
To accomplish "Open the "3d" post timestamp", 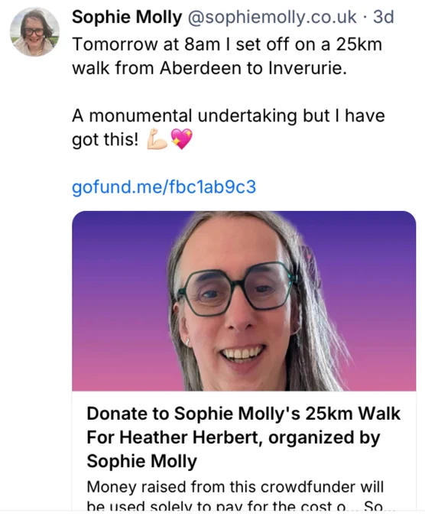I will (x=384, y=17).
